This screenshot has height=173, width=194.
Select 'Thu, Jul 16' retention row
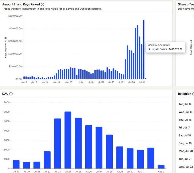[x=185, y=120]
